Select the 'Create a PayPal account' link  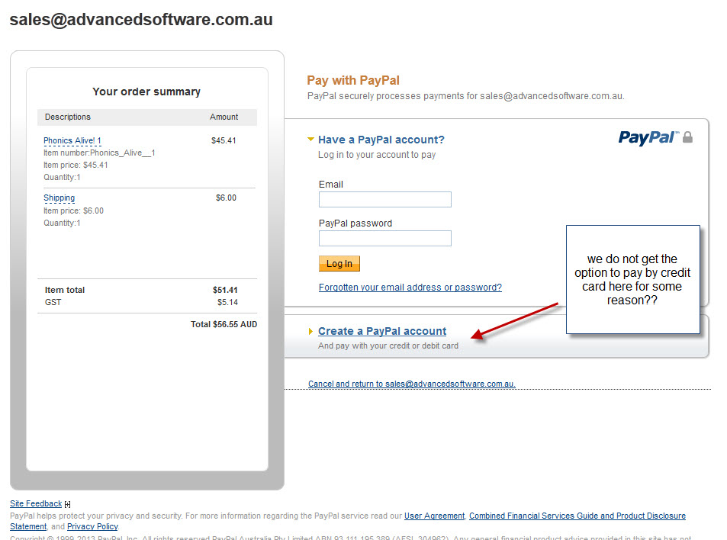point(382,331)
